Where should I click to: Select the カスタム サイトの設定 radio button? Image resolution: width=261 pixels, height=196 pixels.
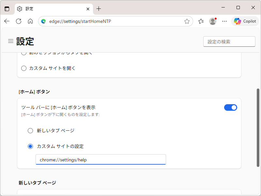(30, 146)
